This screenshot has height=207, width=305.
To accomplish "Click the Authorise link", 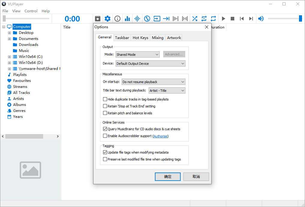I will click(161, 136).
